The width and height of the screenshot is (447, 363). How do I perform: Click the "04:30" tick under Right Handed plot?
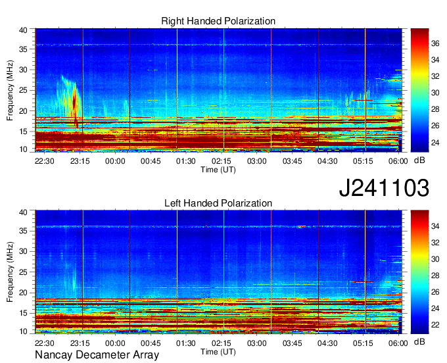pyautogui.click(x=327, y=161)
